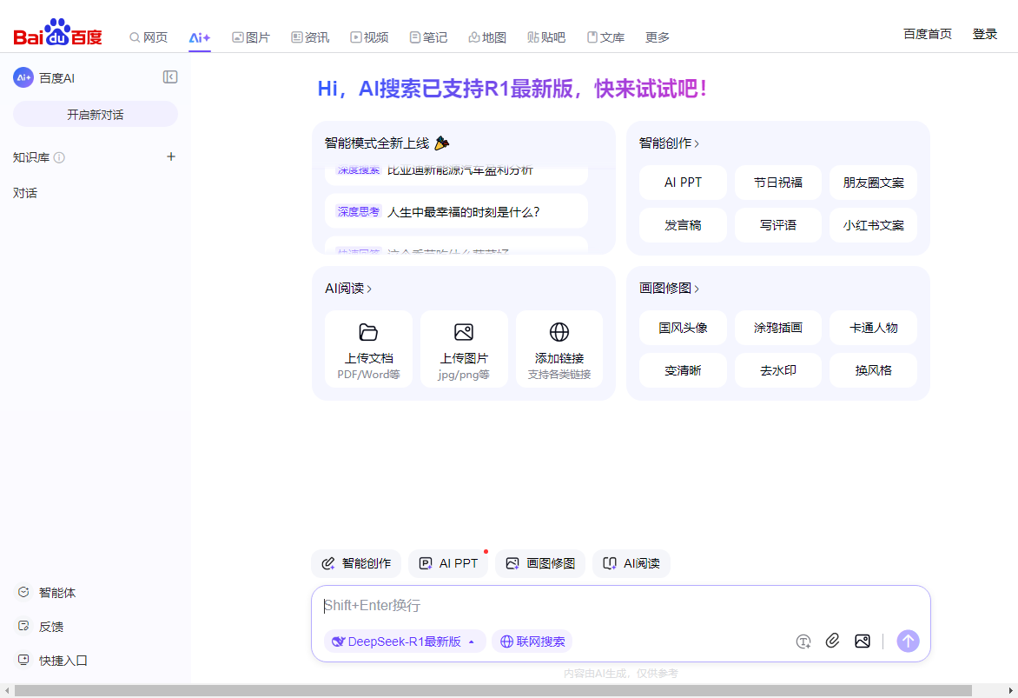Add a new knowledge base with plus icon

171,156
